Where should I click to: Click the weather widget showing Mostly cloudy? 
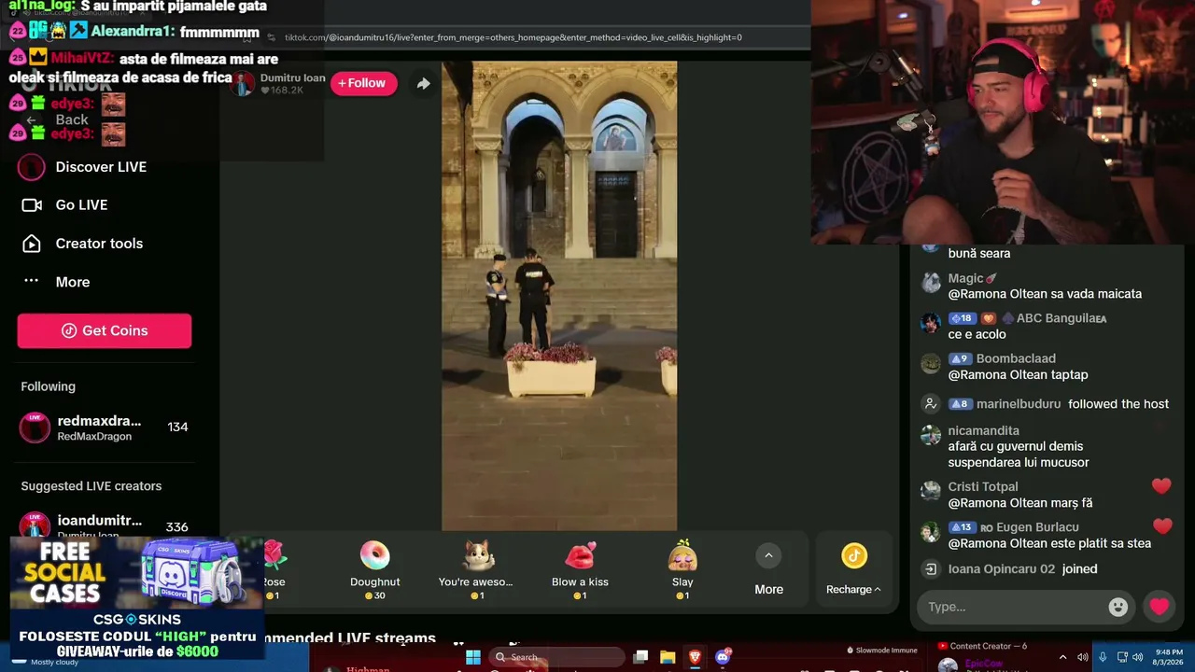click(x=47, y=662)
